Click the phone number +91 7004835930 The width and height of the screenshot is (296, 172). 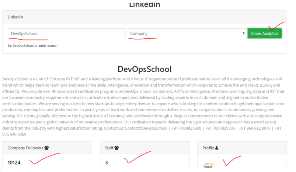(186, 128)
